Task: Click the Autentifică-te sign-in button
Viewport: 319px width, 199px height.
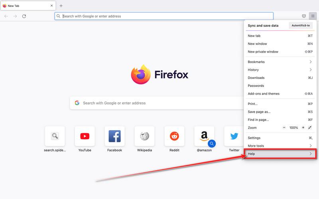Action: coord(301,25)
